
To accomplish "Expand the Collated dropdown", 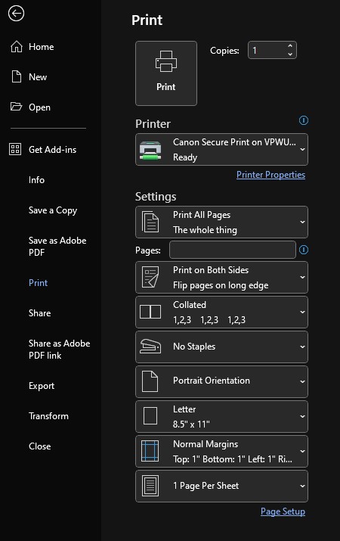I will coord(222,312).
